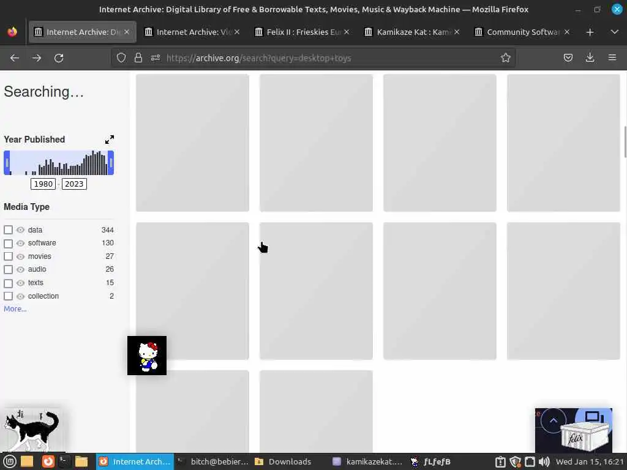Click the round up-arrow button bottom right

(x=554, y=420)
